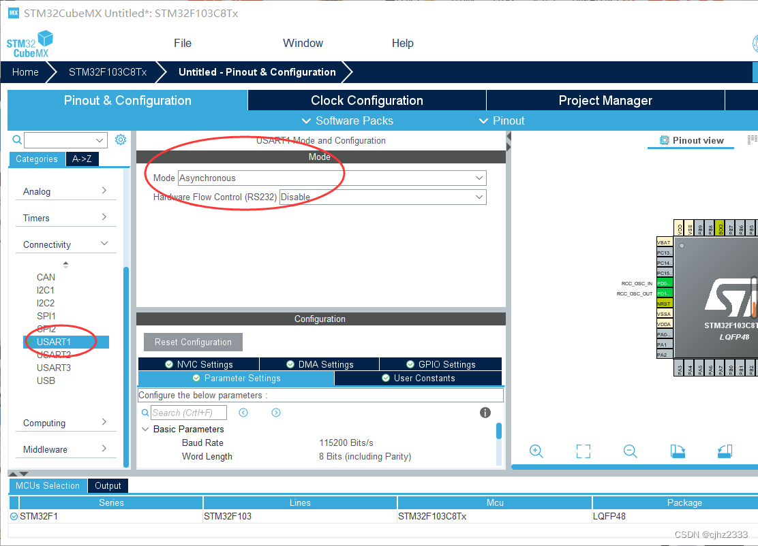Select USART1 in the Connectivity list
Image resolution: width=758 pixels, height=546 pixels.
click(66, 342)
